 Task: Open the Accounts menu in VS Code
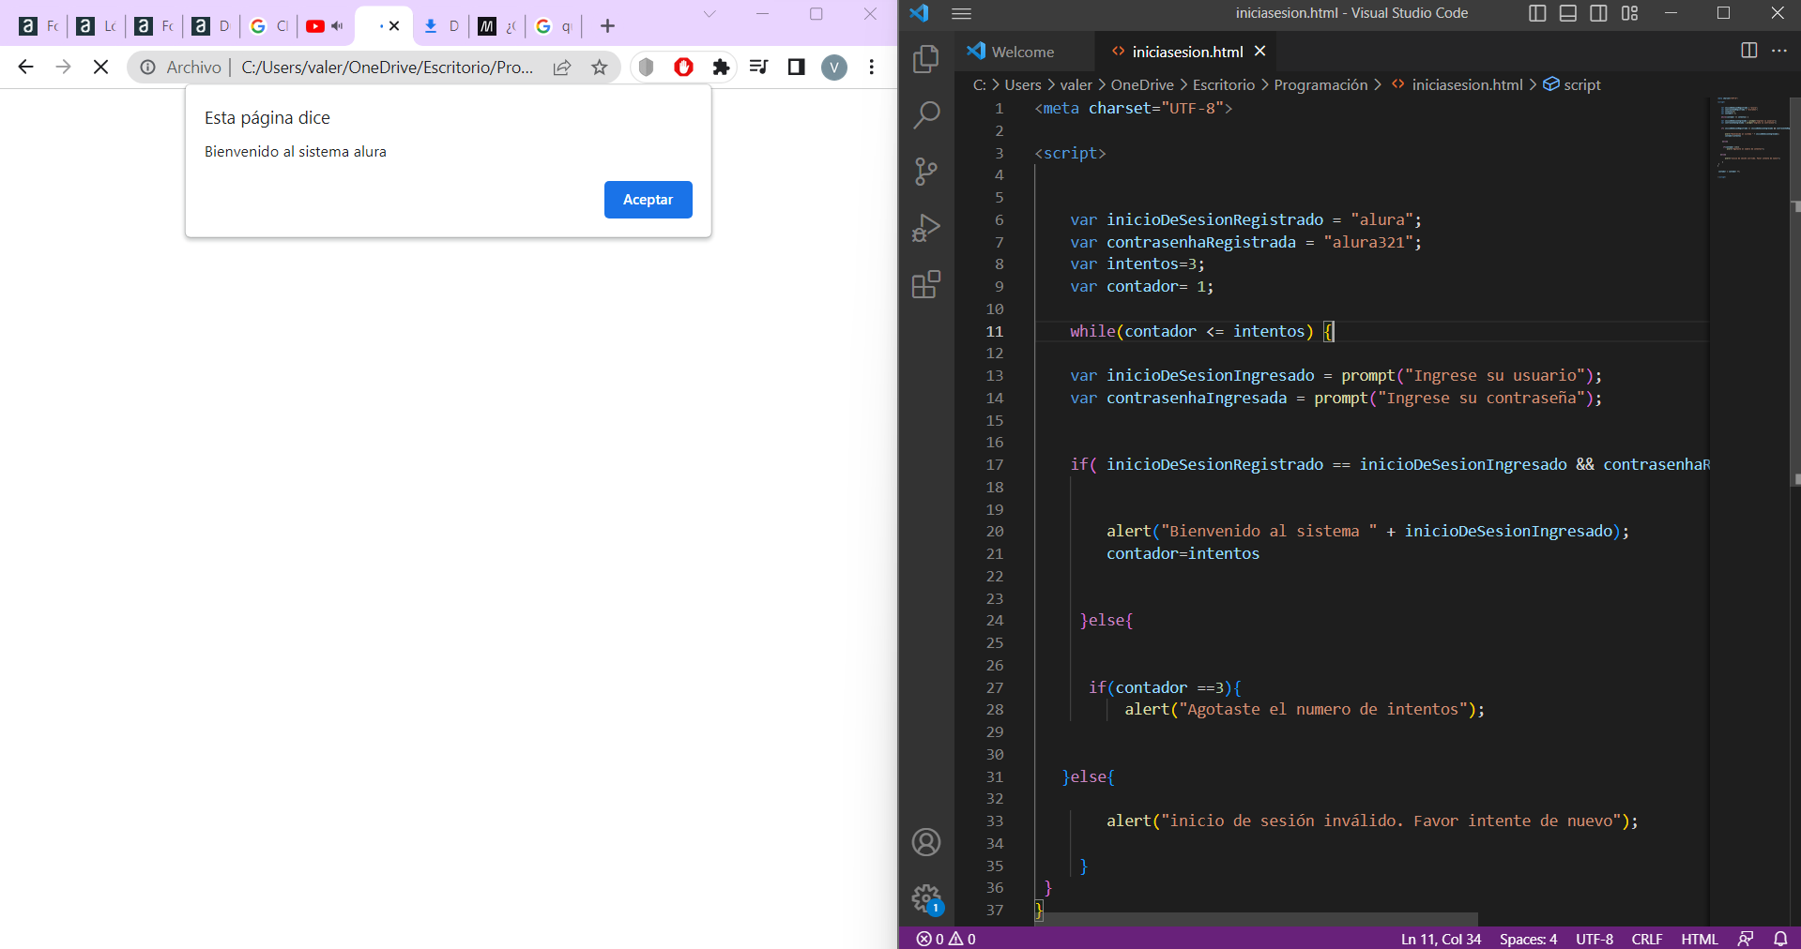[x=926, y=842]
